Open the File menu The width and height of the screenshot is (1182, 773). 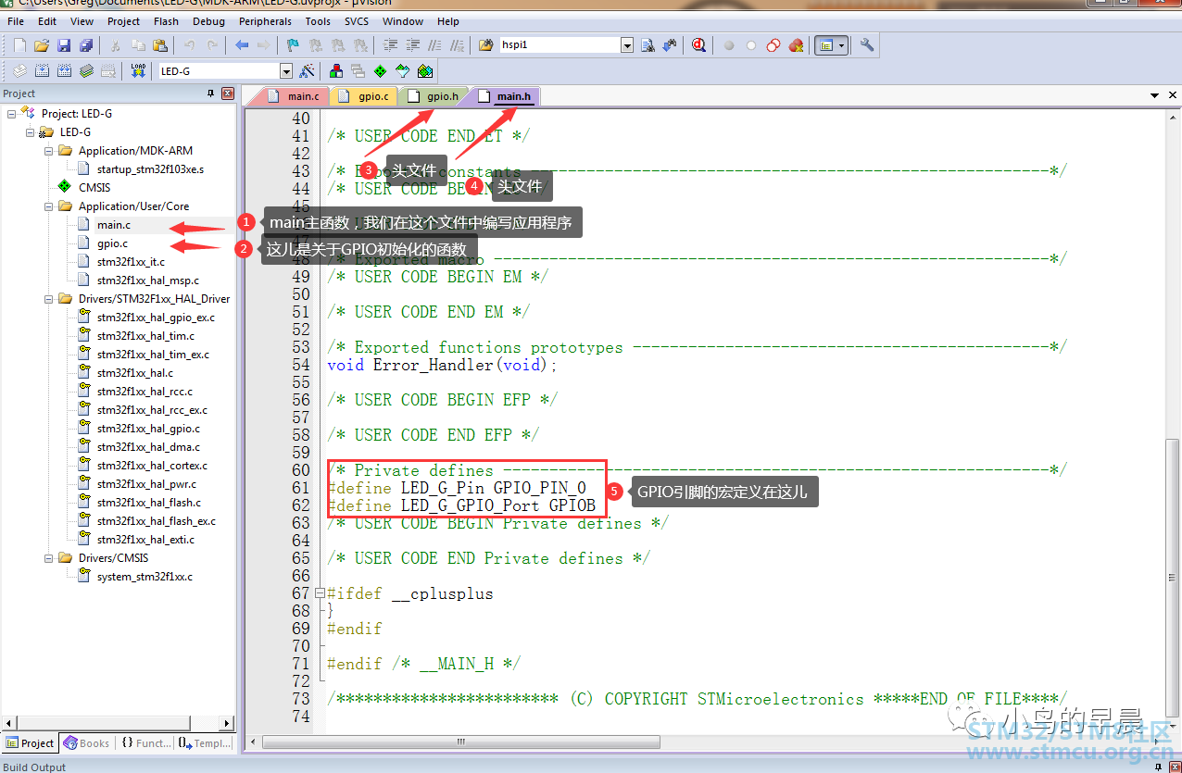(16, 20)
